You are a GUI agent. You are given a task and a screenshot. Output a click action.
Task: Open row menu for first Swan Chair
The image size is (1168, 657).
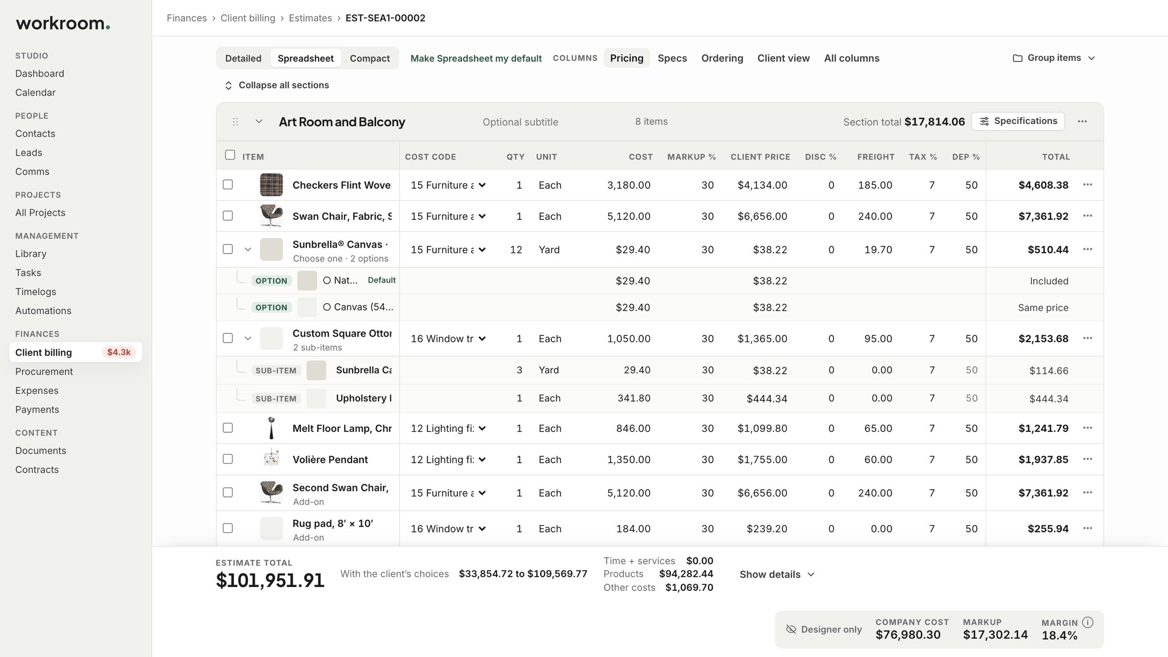click(x=1088, y=216)
